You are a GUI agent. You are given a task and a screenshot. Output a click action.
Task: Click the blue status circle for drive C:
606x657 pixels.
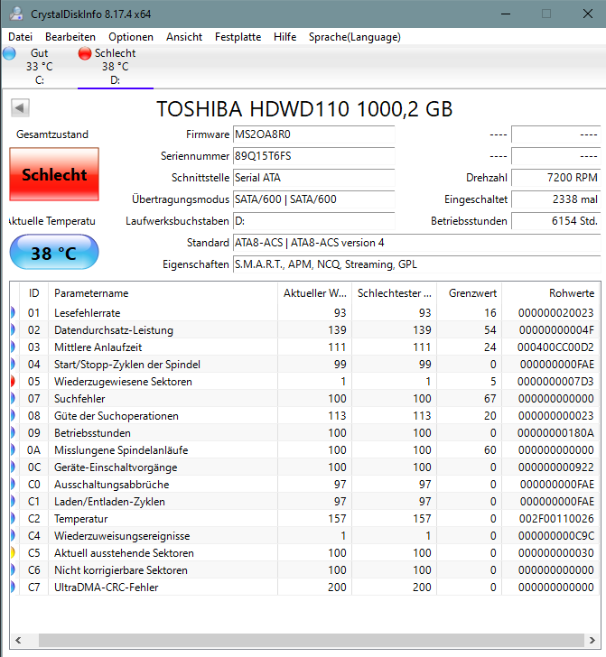(9, 53)
